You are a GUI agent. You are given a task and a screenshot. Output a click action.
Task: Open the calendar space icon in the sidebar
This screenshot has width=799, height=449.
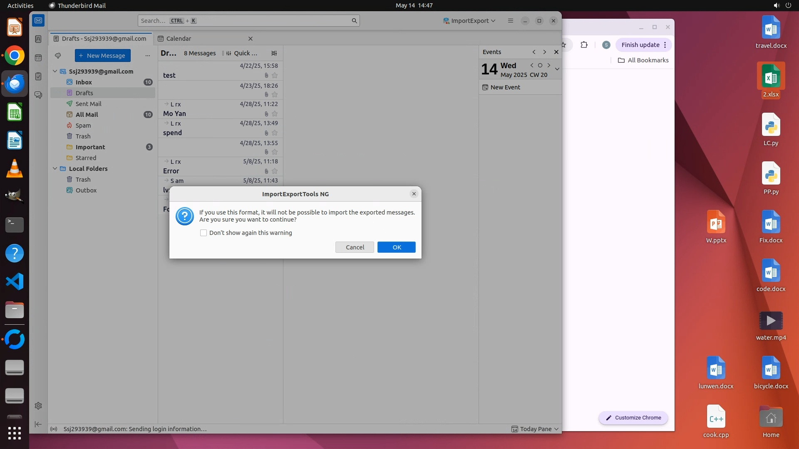pos(38,58)
